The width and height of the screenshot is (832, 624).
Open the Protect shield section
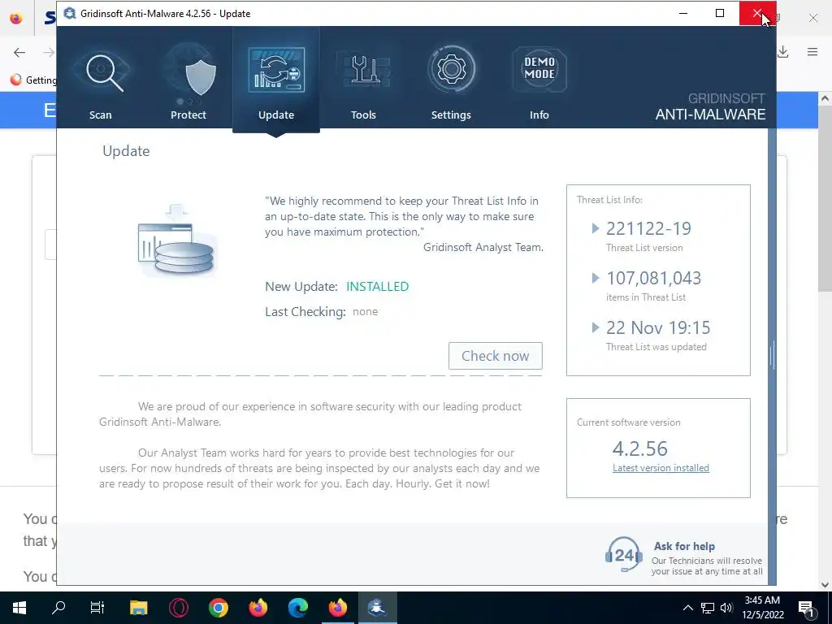pyautogui.click(x=188, y=80)
